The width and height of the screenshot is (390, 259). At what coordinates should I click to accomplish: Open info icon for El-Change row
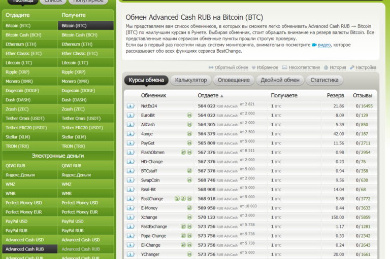point(131,245)
